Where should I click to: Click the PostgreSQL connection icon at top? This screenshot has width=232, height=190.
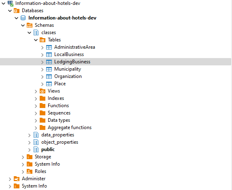(11, 3)
